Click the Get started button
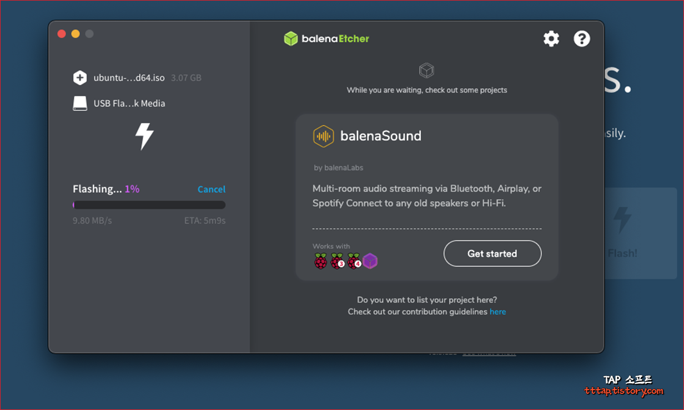The image size is (684, 410). pyautogui.click(x=492, y=253)
